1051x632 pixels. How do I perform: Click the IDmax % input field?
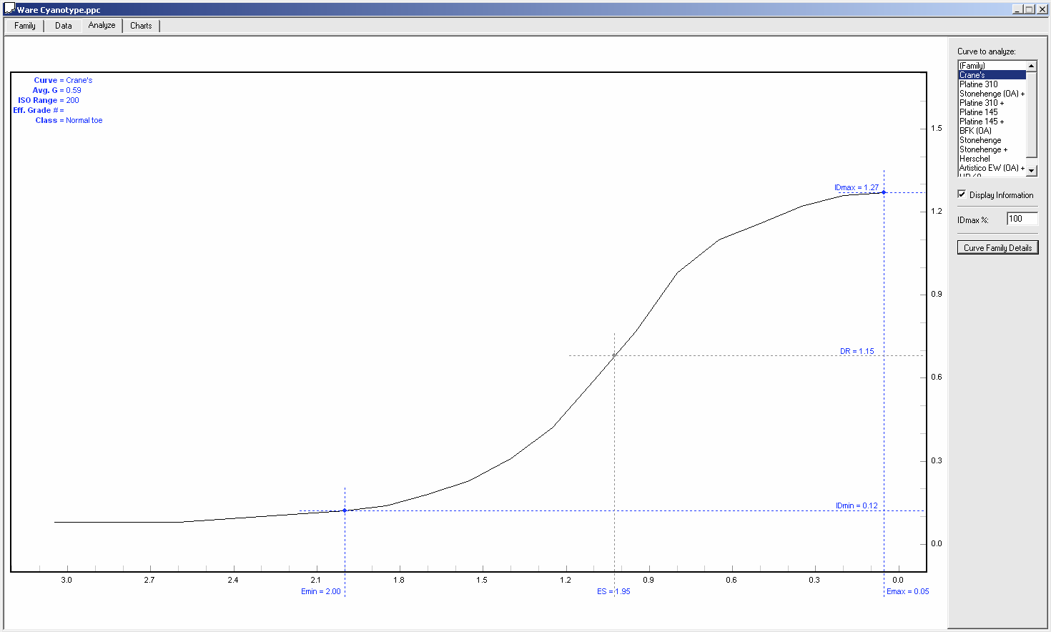[x=1021, y=219]
